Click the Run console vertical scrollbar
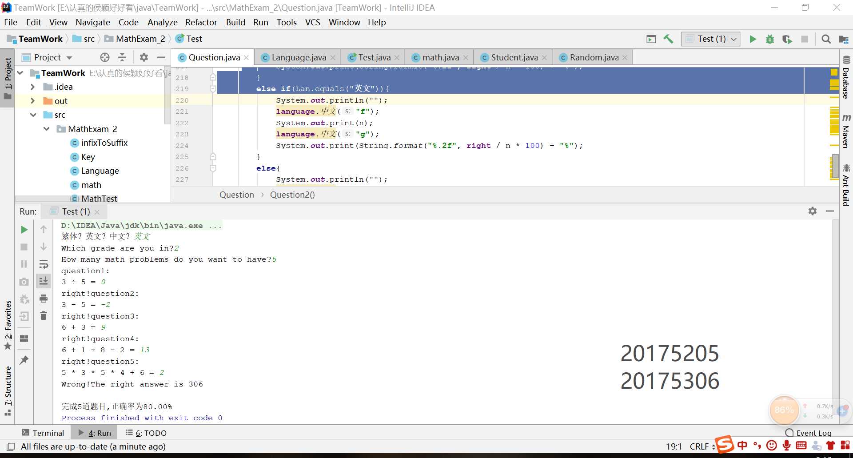Viewport: 853px width, 458px height. click(835, 322)
